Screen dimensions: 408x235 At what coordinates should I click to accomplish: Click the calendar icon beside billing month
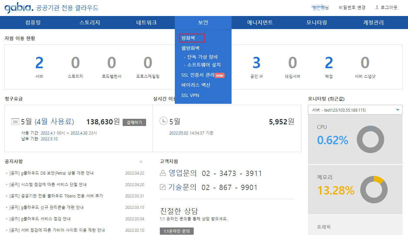coord(15,122)
